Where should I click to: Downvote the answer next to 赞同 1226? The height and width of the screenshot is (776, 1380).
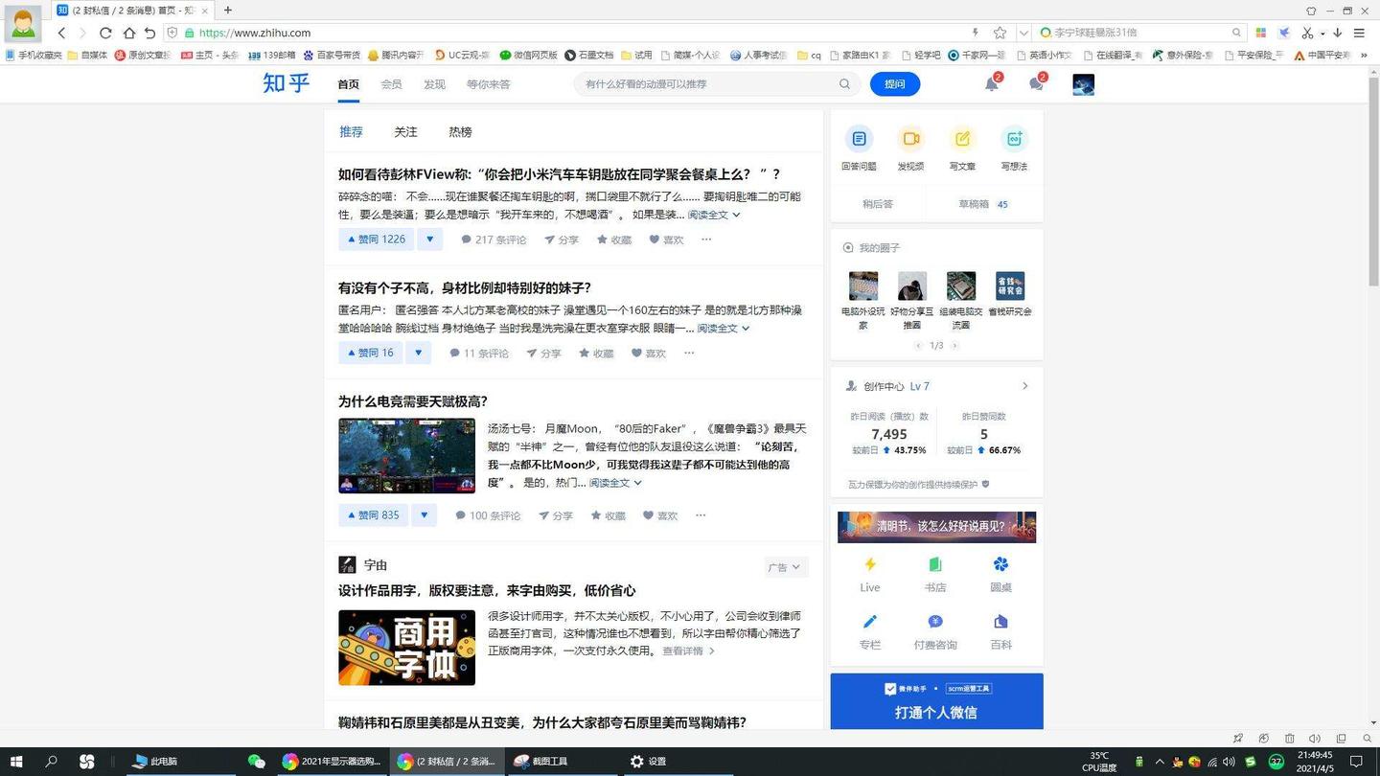tap(430, 240)
